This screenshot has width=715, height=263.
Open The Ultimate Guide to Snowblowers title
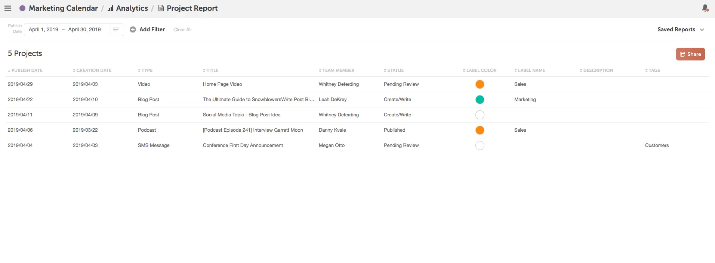point(259,100)
